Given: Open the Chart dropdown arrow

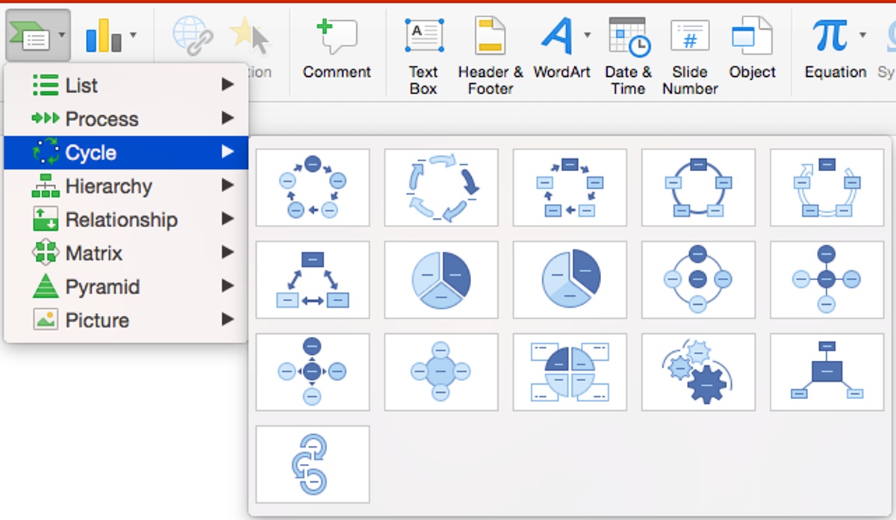Looking at the screenshot, I should (x=133, y=35).
